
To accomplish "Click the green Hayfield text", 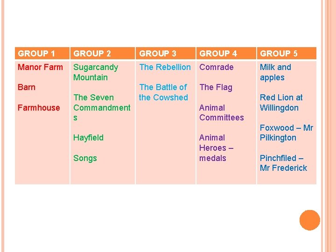I will (x=88, y=138).
